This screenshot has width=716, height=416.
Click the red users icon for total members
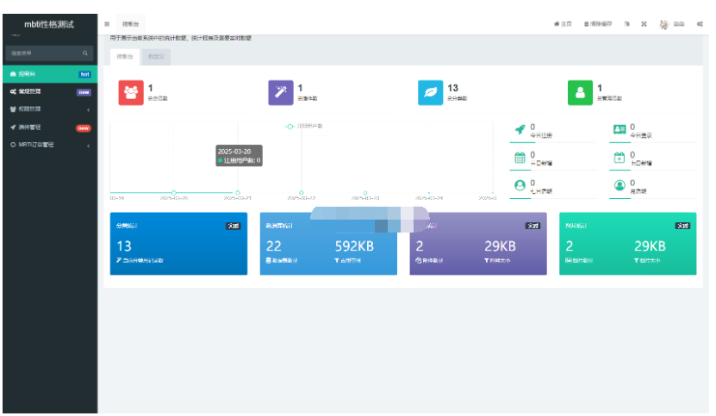tap(130, 93)
